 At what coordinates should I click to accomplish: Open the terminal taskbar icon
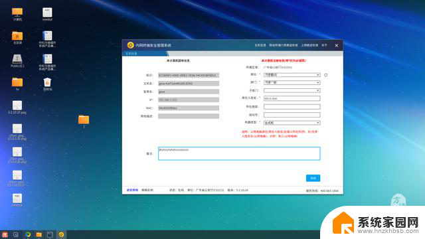click(50, 234)
